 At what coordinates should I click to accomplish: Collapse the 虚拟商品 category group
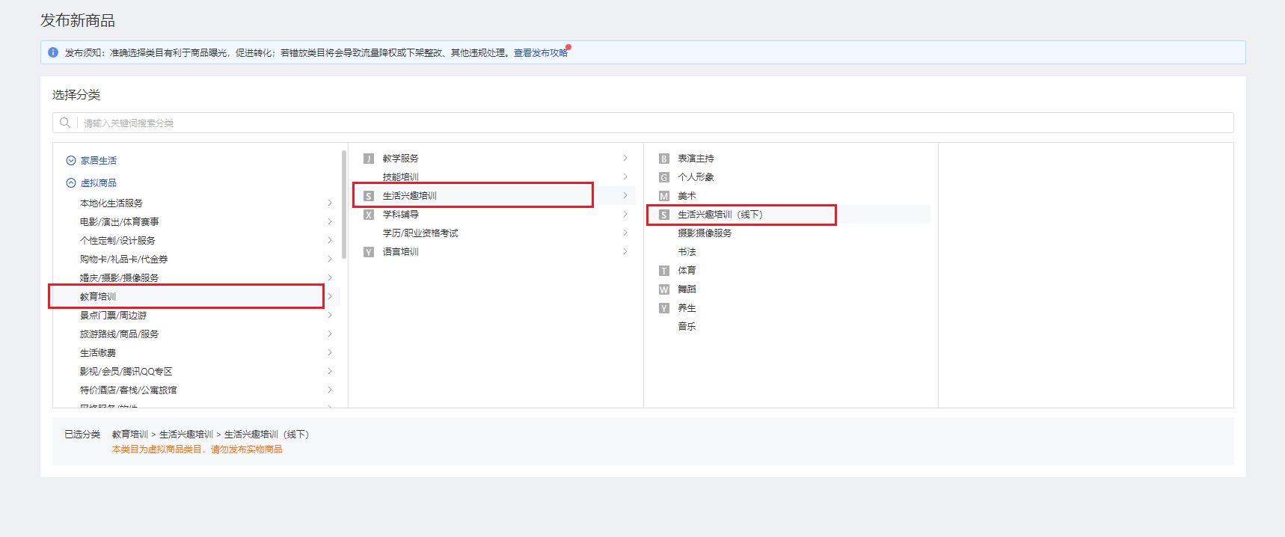(x=71, y=183)
